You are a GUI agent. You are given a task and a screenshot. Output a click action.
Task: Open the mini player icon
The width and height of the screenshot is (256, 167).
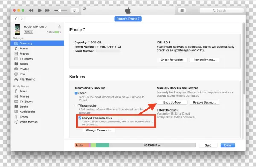click(x=84, y=9)
